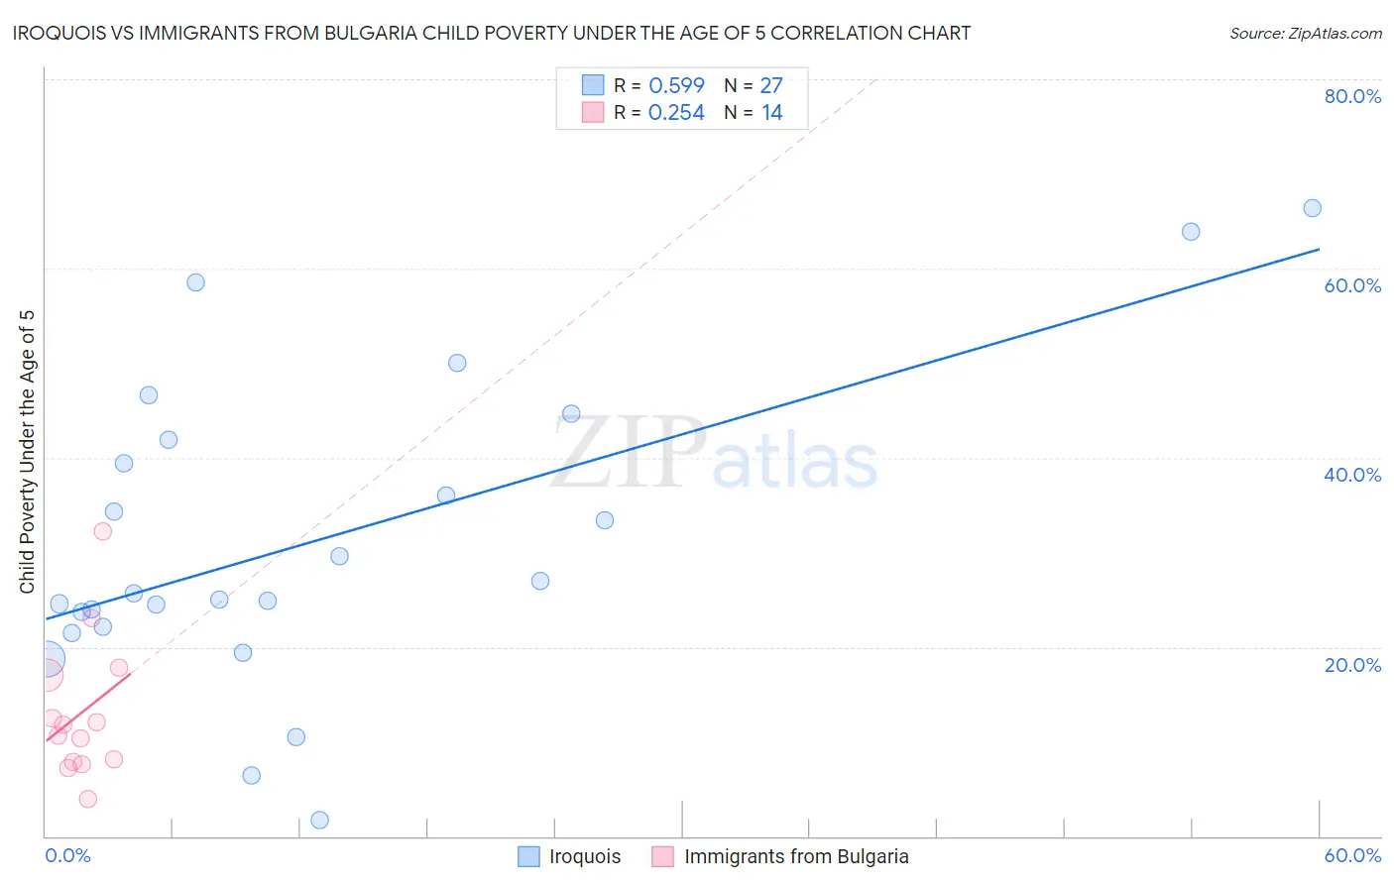Select the lowest blue data point near the x-axis
1394x884 pixels.
coord(319,820)
